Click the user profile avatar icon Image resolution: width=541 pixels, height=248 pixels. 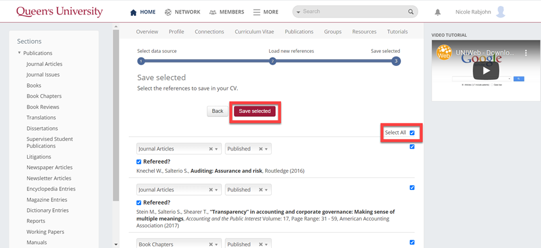point(500,12)
